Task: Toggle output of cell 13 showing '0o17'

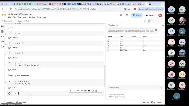Action: (9, 58)
